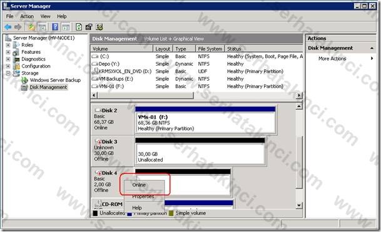The image size is (381, 232).
Task: Expand the Features tree node
Action: click(x=8, y=53)
